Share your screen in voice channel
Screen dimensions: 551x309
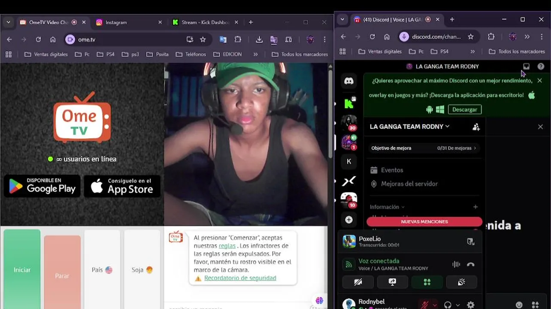click(x=393, y=282)
